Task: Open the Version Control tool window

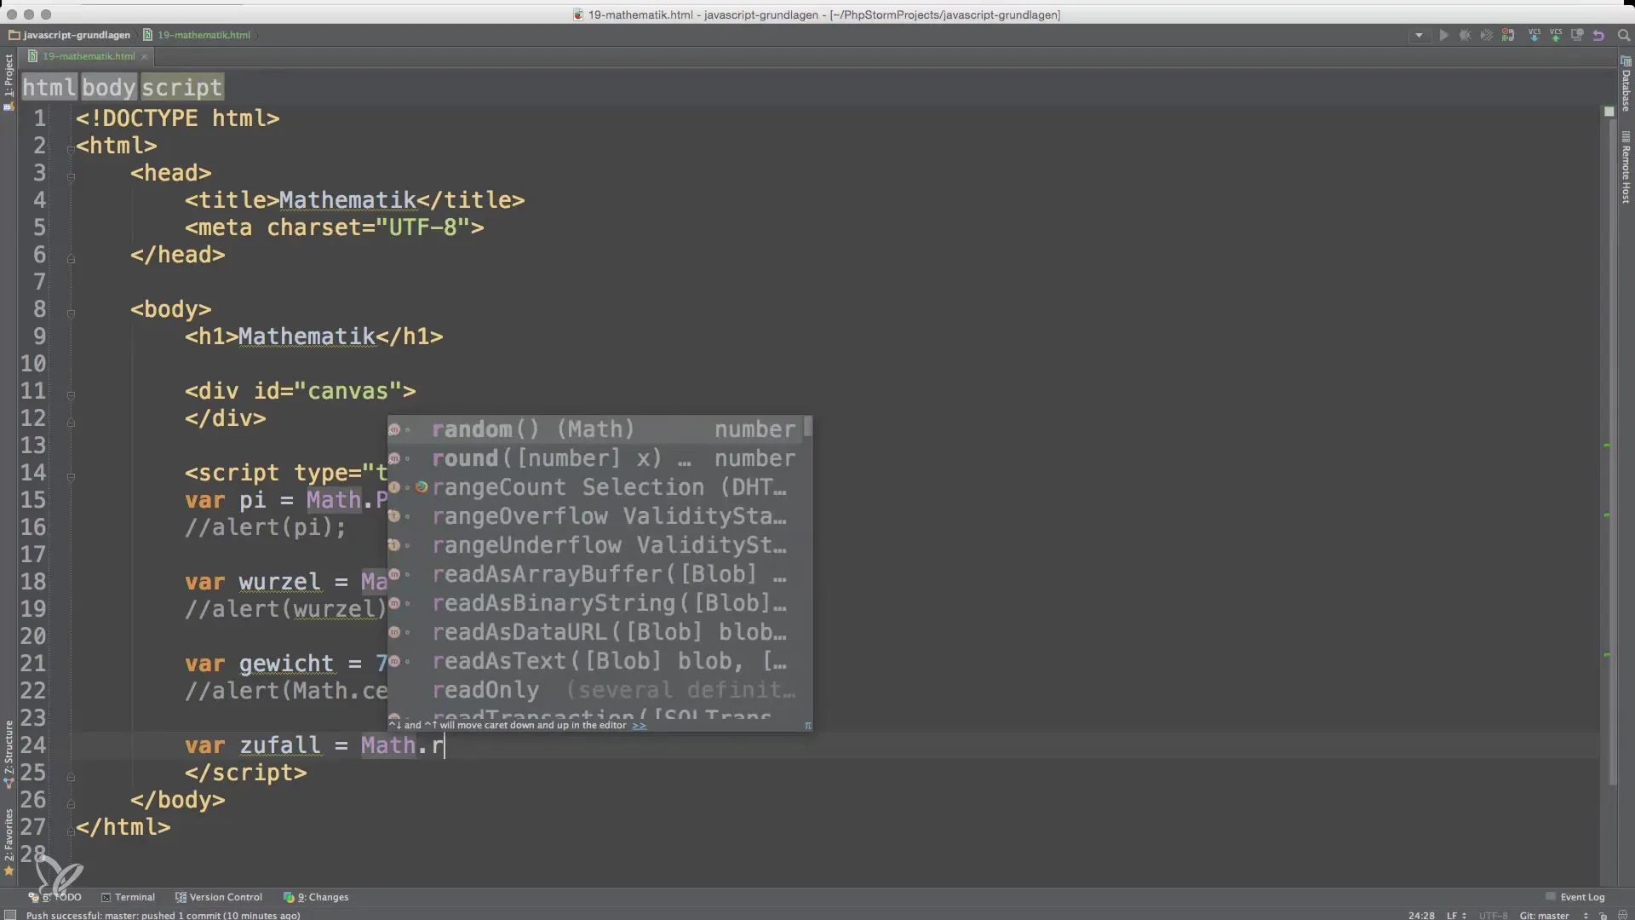Action: pyautogui.click(x=219, y=897)
